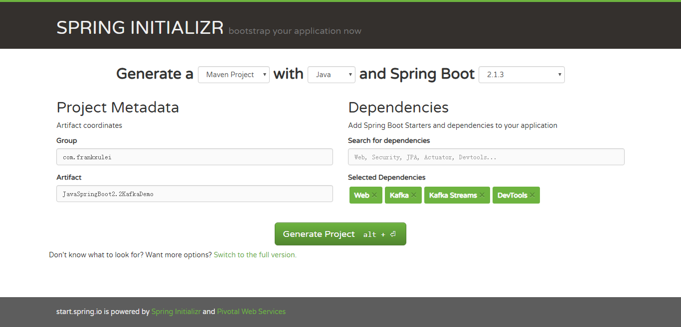
Task: Click the Project Metadata heading
Action: point(118,108)
